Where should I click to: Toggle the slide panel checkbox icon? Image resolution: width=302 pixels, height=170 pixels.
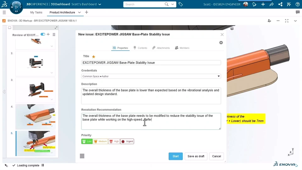click(x=9, y=28)
